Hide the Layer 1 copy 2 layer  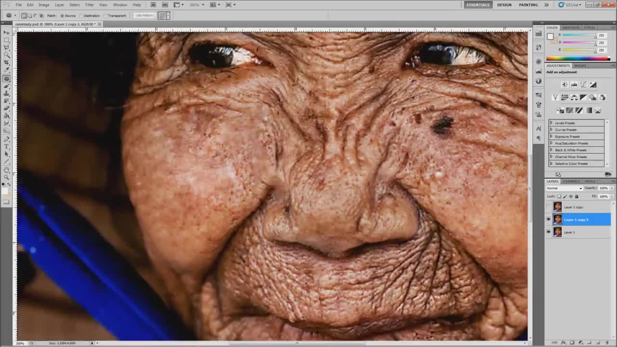tap(549, 220)
